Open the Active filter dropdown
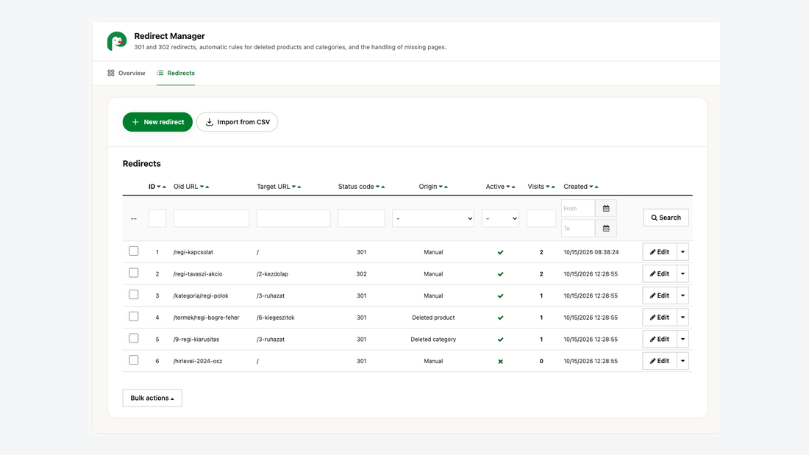Screen dimensions: 809x455 pyautogui.click(x=500, y=218)
